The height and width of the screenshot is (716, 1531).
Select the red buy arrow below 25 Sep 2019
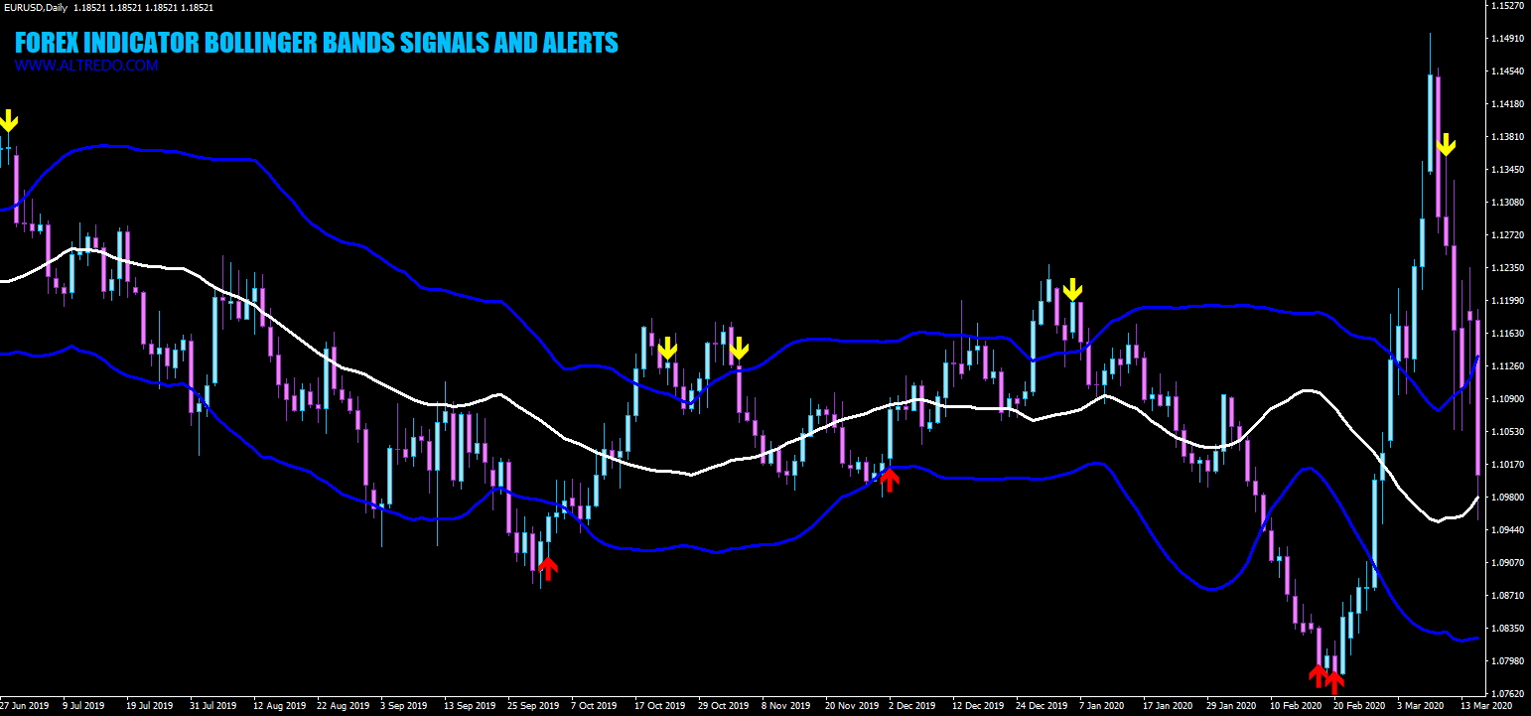pos(548,569)
